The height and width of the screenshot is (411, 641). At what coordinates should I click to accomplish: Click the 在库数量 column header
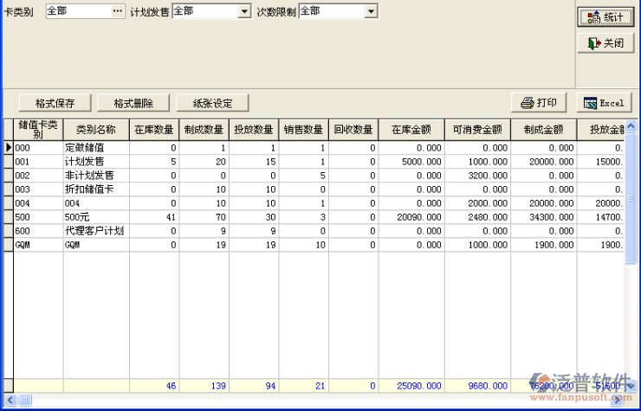click(153, 130)
